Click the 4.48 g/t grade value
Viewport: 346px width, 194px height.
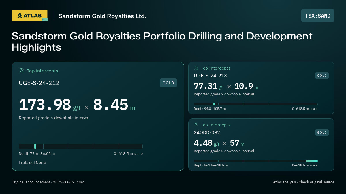206,143
